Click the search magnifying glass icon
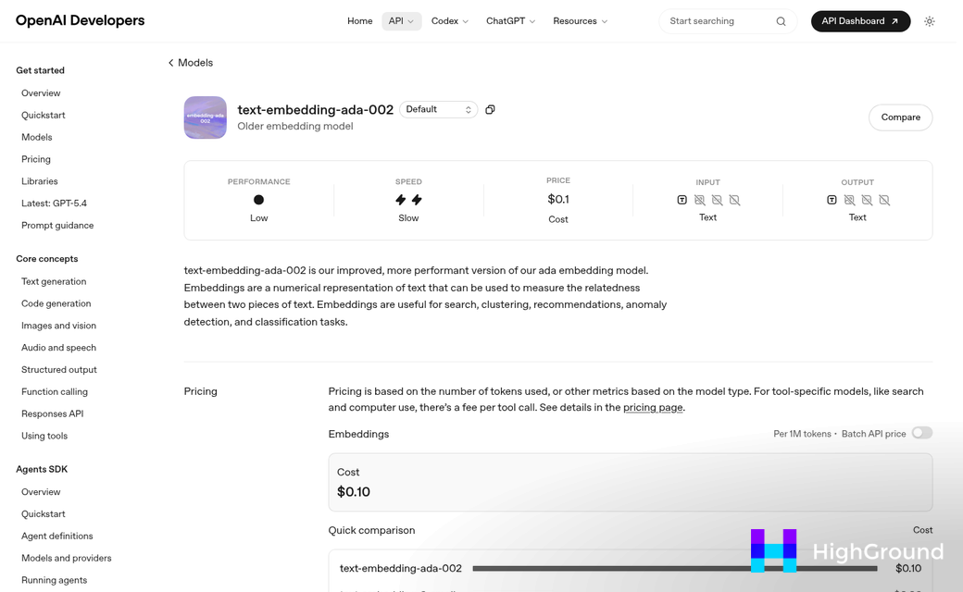 pos(781,20)
